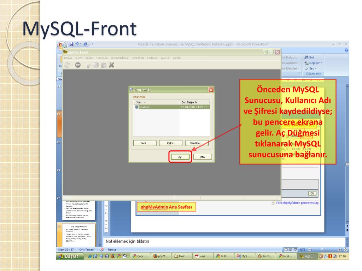Screen dimensions: 362x271
Task: Switch to 'Çete ...' Chrome taskbar item
Action: (x=141, y=256)
